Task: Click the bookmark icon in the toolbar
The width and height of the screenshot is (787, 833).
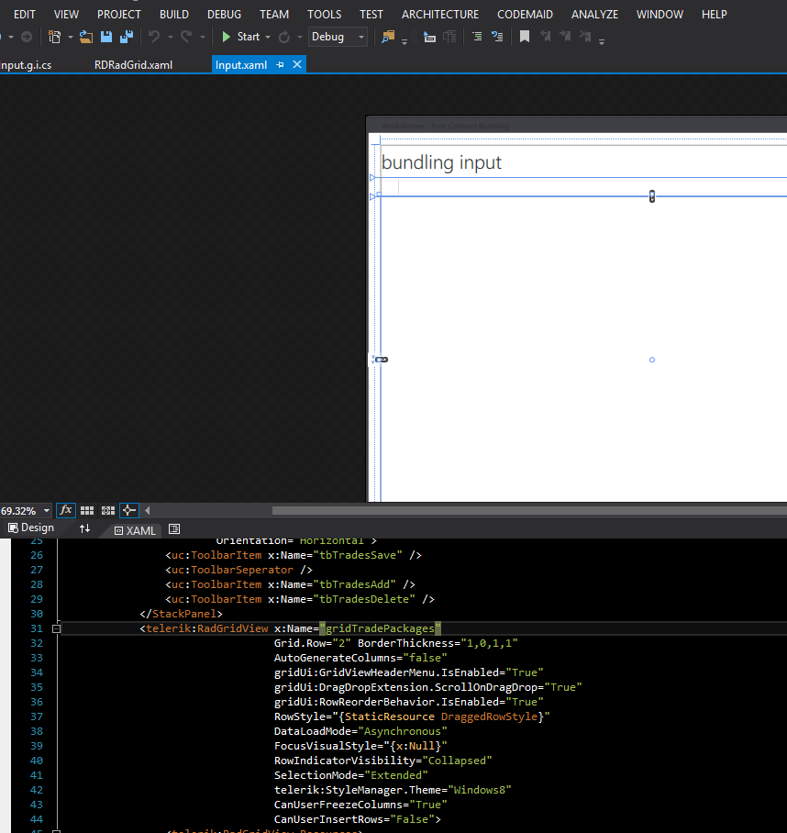Action: (525, 37)
